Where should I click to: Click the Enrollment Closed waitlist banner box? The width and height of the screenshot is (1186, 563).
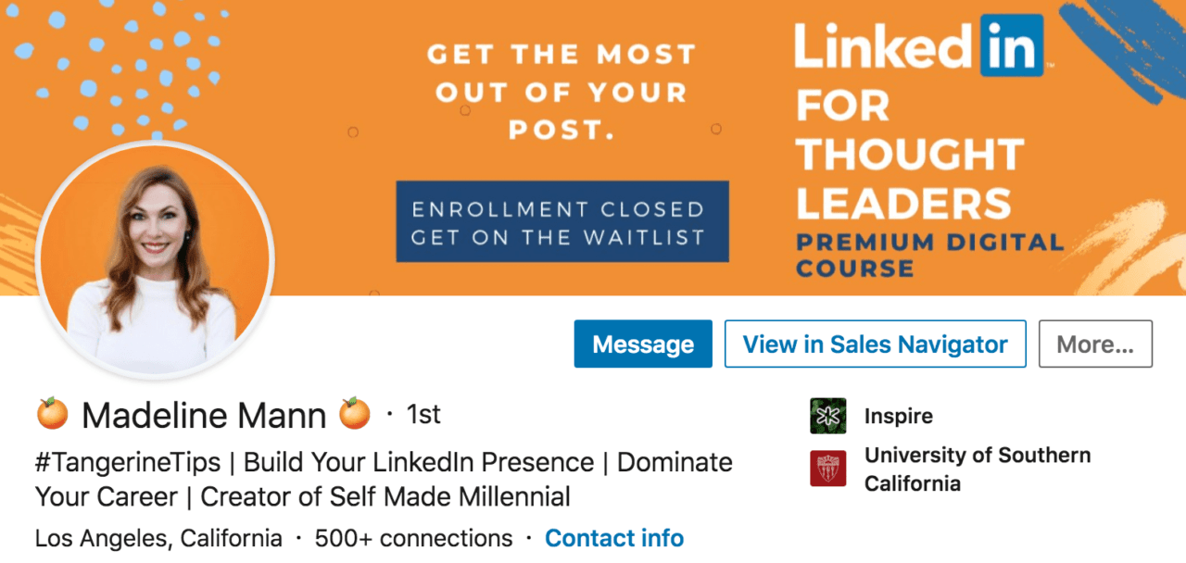561,221
